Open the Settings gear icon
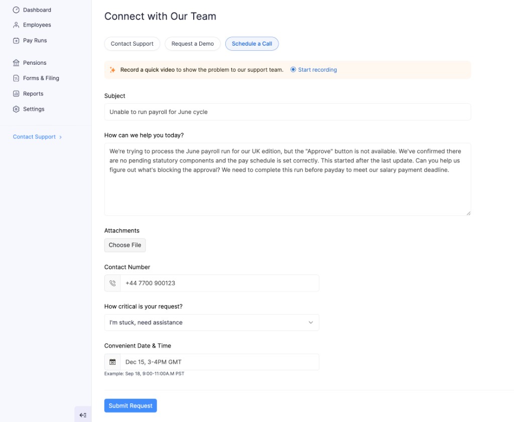 click(x=16, y=109)
